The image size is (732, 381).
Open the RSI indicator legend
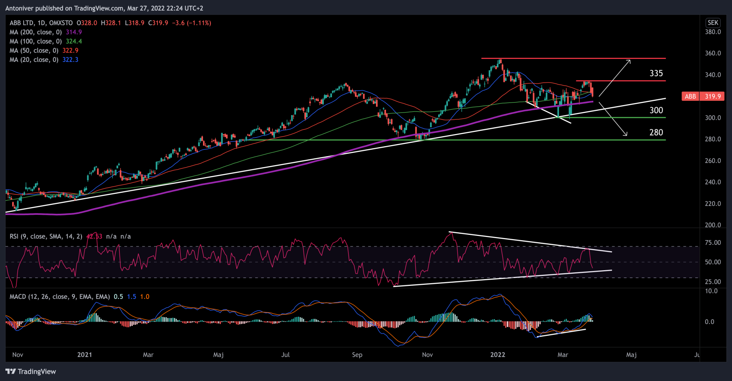coord(46,237)
